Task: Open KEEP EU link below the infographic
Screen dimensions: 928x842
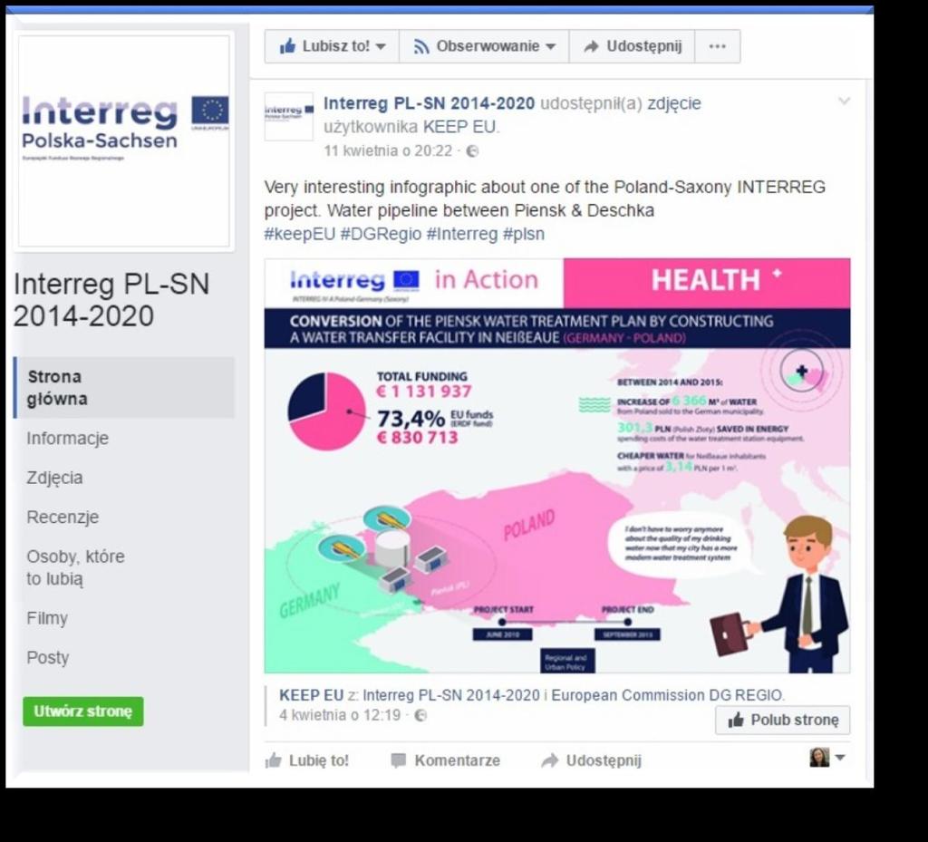Action: [312, 695]
